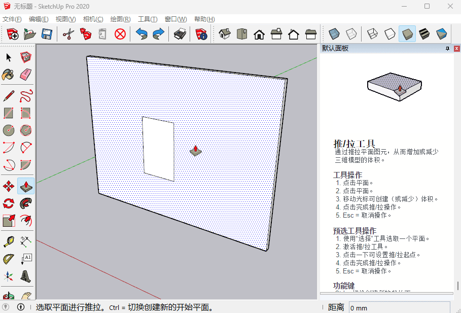Select the 3D Text tool
Viewport: 461px width, 313px height.
26,276
